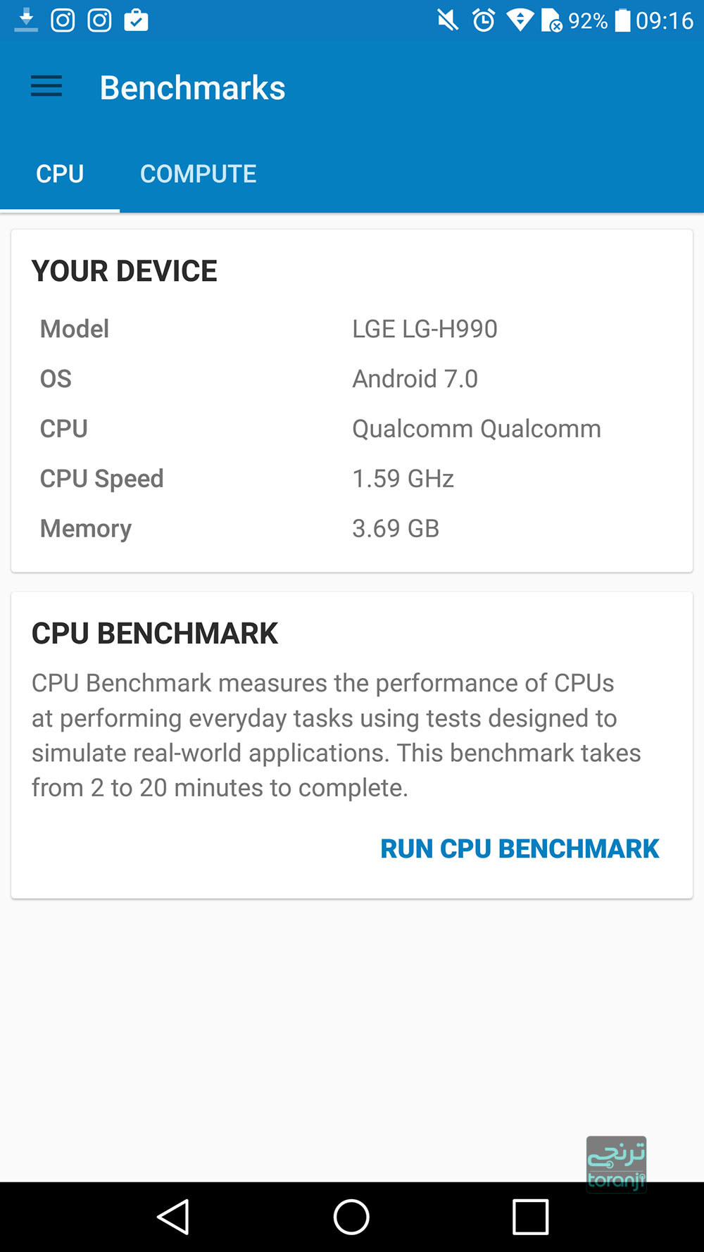
Task: Select the CPU tab
Action: tap(60, 174)
